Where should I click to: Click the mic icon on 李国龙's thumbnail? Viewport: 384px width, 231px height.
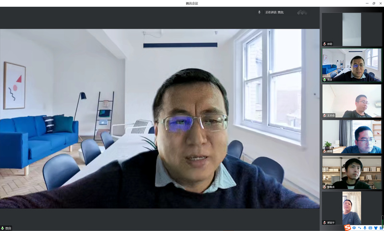(324, 187)
